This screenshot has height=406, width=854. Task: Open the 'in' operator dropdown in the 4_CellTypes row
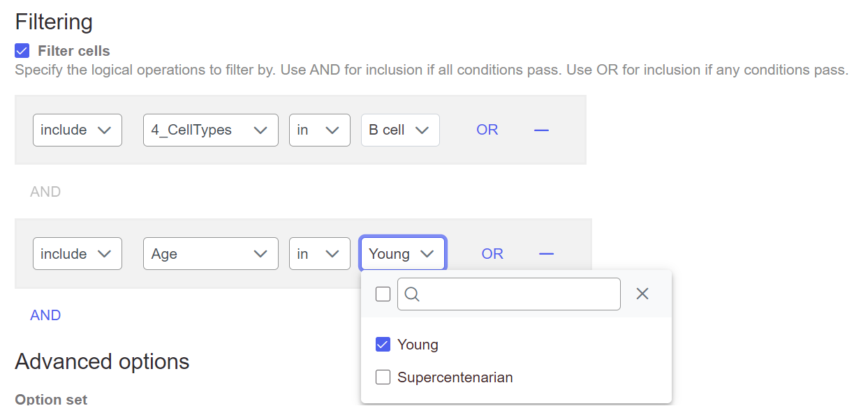[320, 130]
